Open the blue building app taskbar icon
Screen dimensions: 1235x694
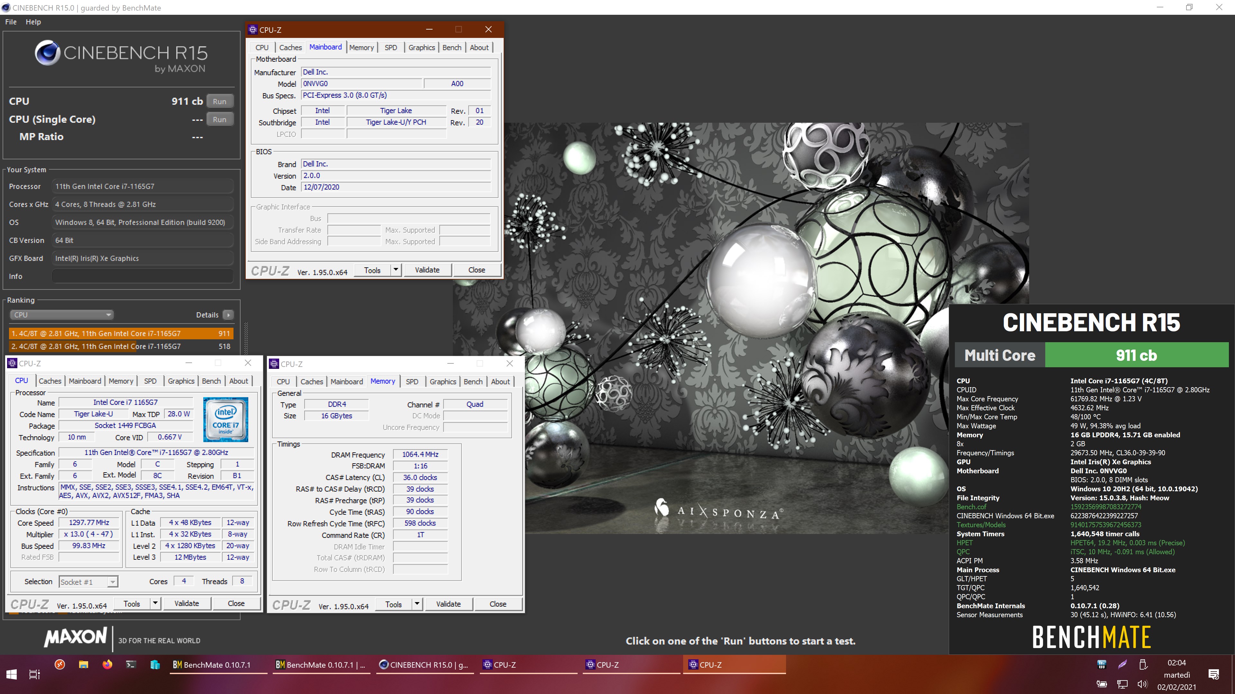click(155, 665)
